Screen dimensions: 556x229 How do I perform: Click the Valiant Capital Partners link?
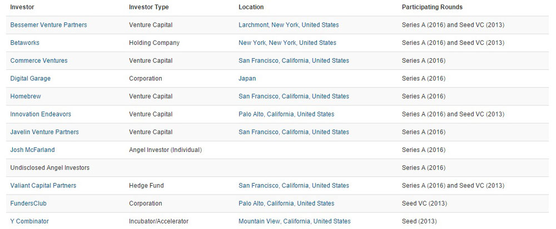point(43,186)
